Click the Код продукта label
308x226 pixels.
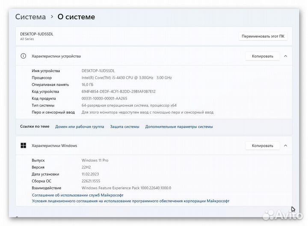tap(44, 99)
